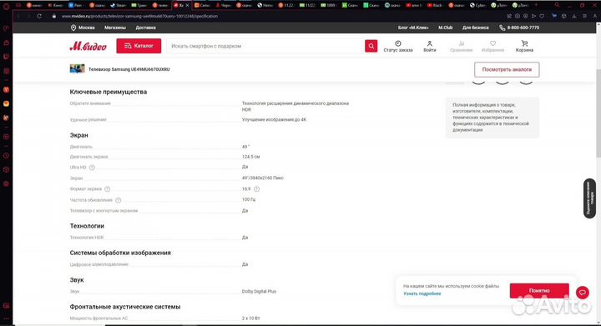The width and height of the screenshot is (601, 326).
Task: Click the 100 Гц refresh rate value
Action: [x=249, y=200]
